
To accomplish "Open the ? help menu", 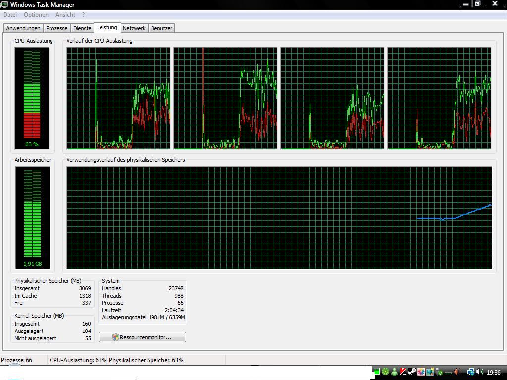I will pos(83,15).
